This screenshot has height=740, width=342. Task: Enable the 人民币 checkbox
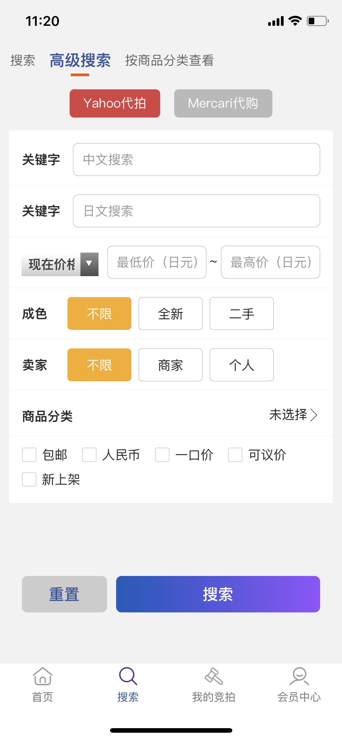pyautogui.click(x=89, y=455)
